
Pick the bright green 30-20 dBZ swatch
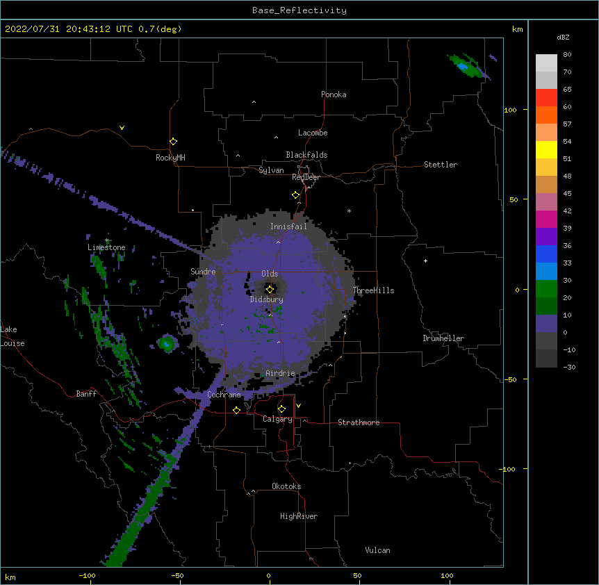546,289
